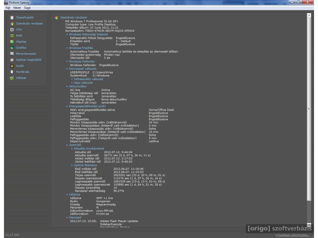Click the Operációs rendszer heading in main panel
The image size is (318, 238).
[74, 17]
